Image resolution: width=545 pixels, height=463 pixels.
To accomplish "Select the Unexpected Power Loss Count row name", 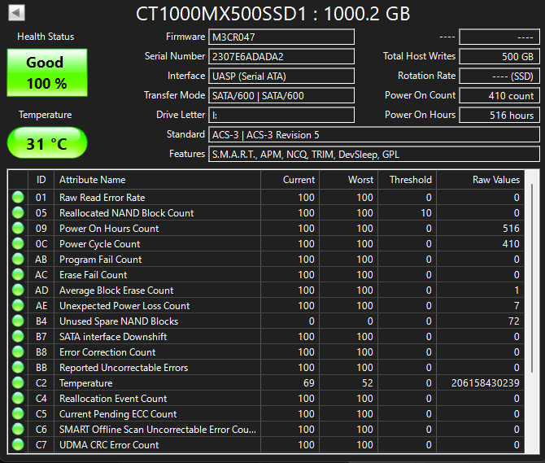I will click(124, 305).
